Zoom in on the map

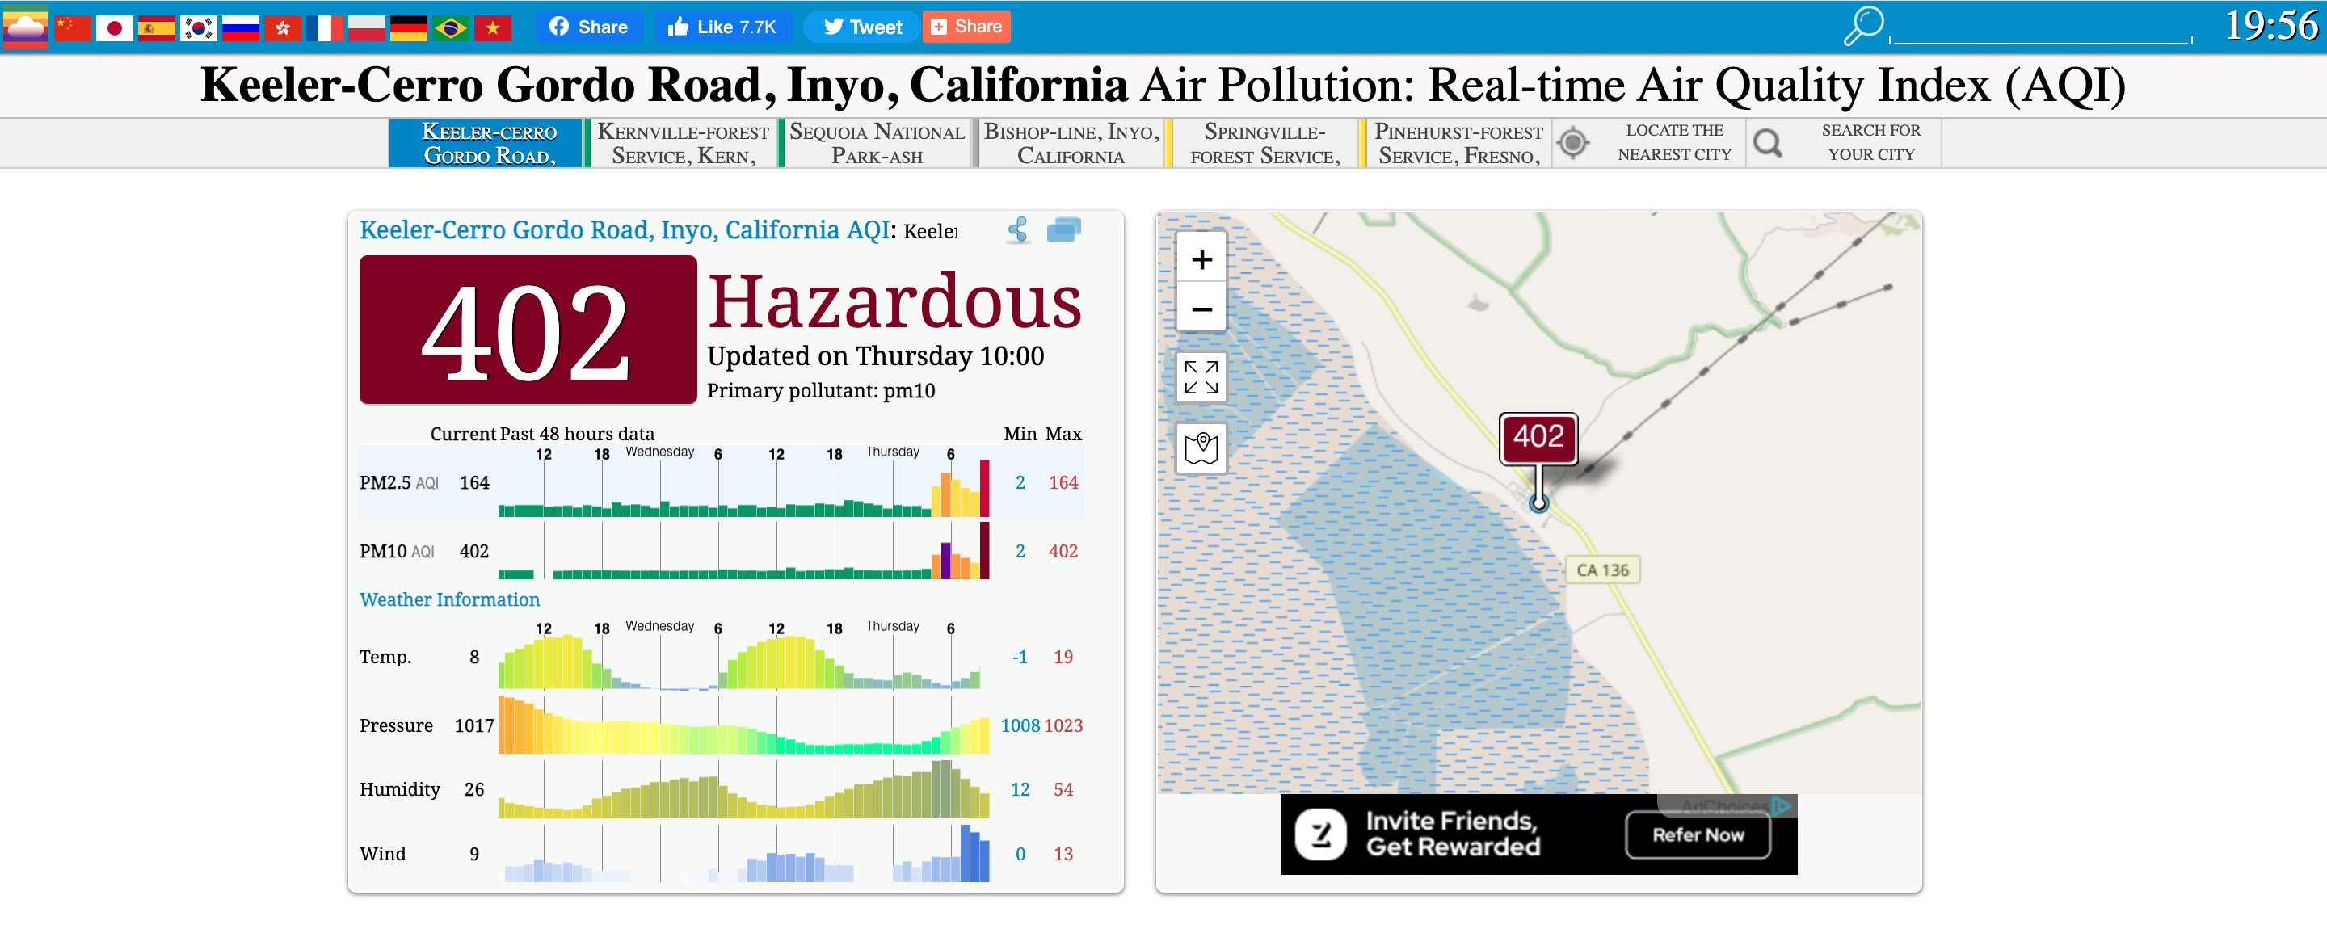pyautogui.click(x=1201, y=260)
